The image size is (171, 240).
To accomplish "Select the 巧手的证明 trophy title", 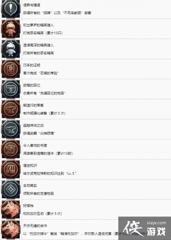I will (x=32, y=65).
